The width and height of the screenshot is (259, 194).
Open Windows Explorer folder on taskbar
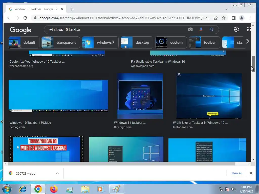click(x=85, y=189)
